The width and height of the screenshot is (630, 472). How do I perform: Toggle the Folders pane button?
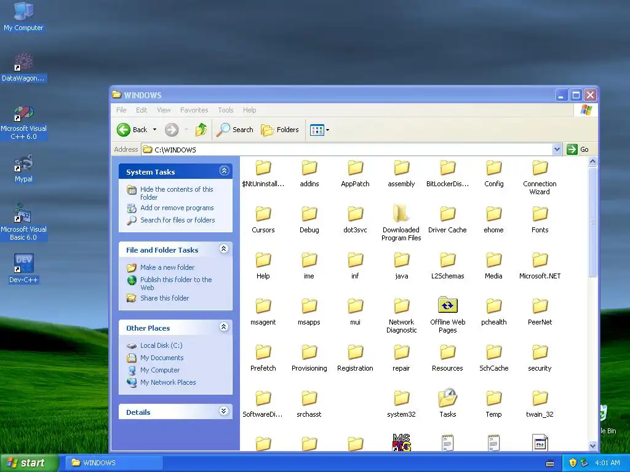click(280, 130)
